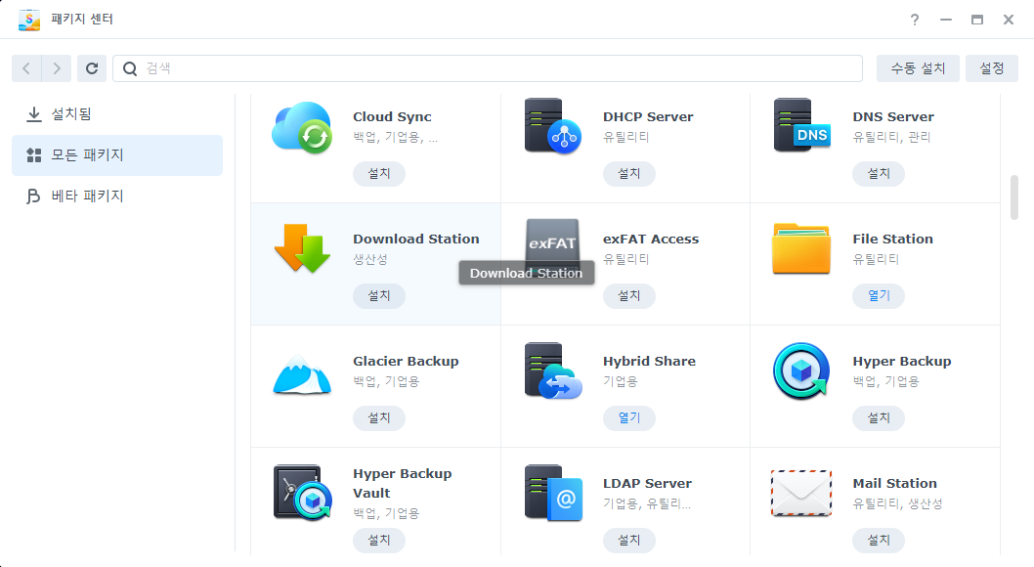Install Hyper Backup Vault with its 설치 button

[x=379, y=540]
